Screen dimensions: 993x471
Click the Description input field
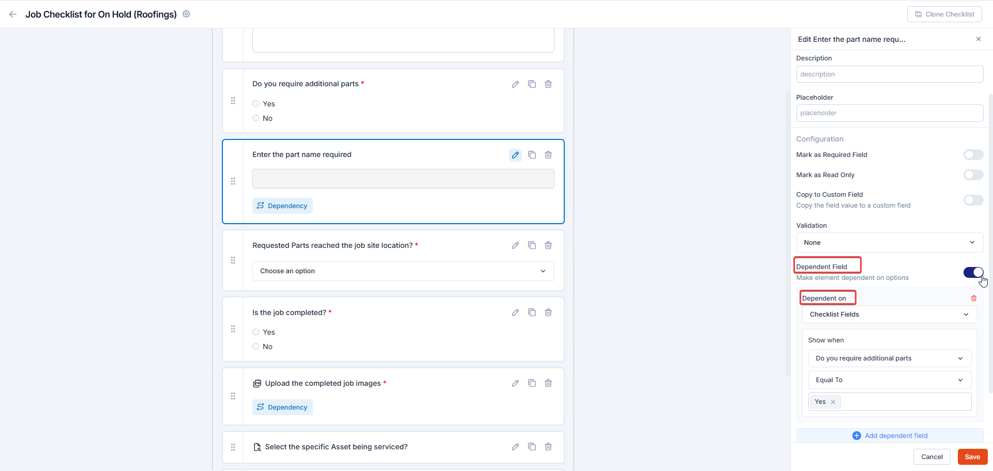(889, 74)
